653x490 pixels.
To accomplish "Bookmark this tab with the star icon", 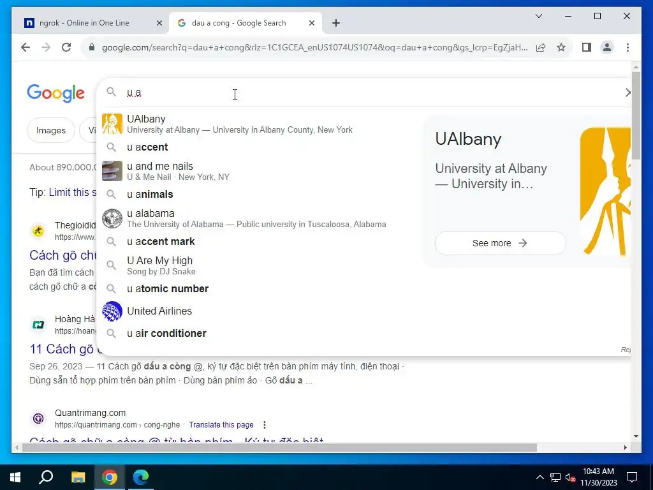I will 561,47.
